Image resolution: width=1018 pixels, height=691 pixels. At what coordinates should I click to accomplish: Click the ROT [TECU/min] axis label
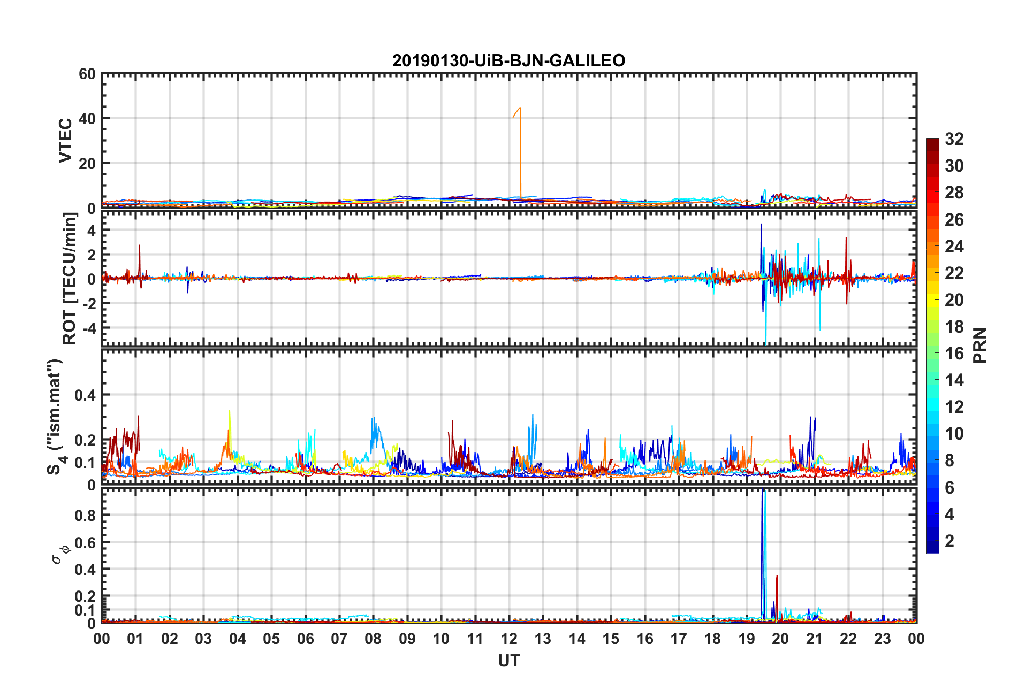(x=70, y=279)
